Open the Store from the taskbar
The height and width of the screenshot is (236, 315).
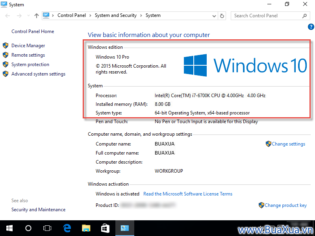coord(105,228)
